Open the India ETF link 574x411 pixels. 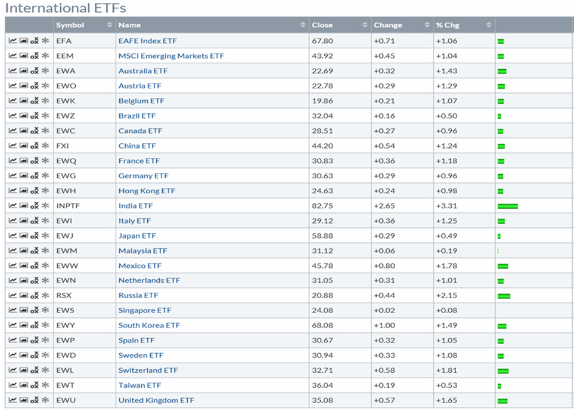coord(135,206)
